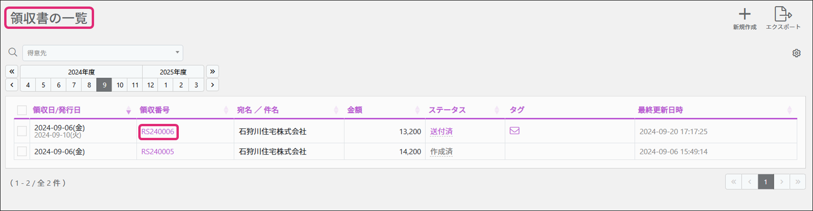813x211 pixels.
Task: Select month 10 in 2024年度
Action: [x=120, y=85]
